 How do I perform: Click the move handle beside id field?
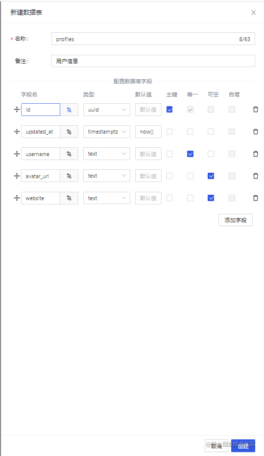pos(17,110)
